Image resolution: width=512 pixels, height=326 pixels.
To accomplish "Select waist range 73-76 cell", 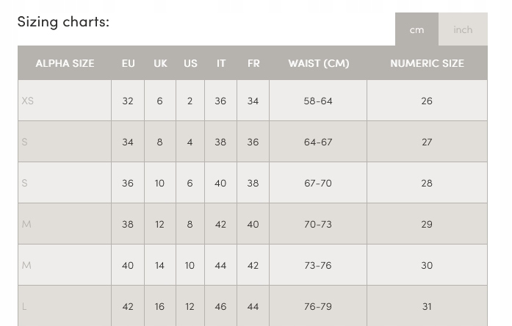I will click(318, 265).
